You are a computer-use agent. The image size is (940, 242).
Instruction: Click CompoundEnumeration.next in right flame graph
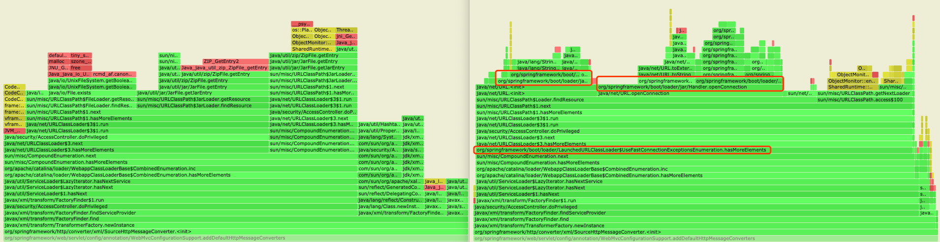[695, 156]
